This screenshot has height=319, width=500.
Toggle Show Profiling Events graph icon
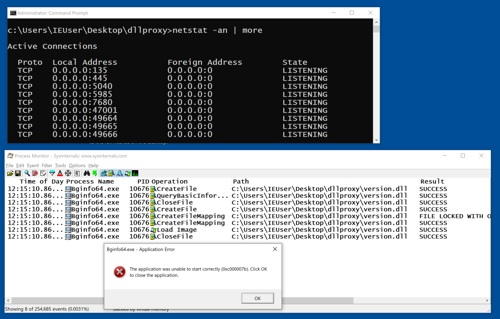(135, 173)
